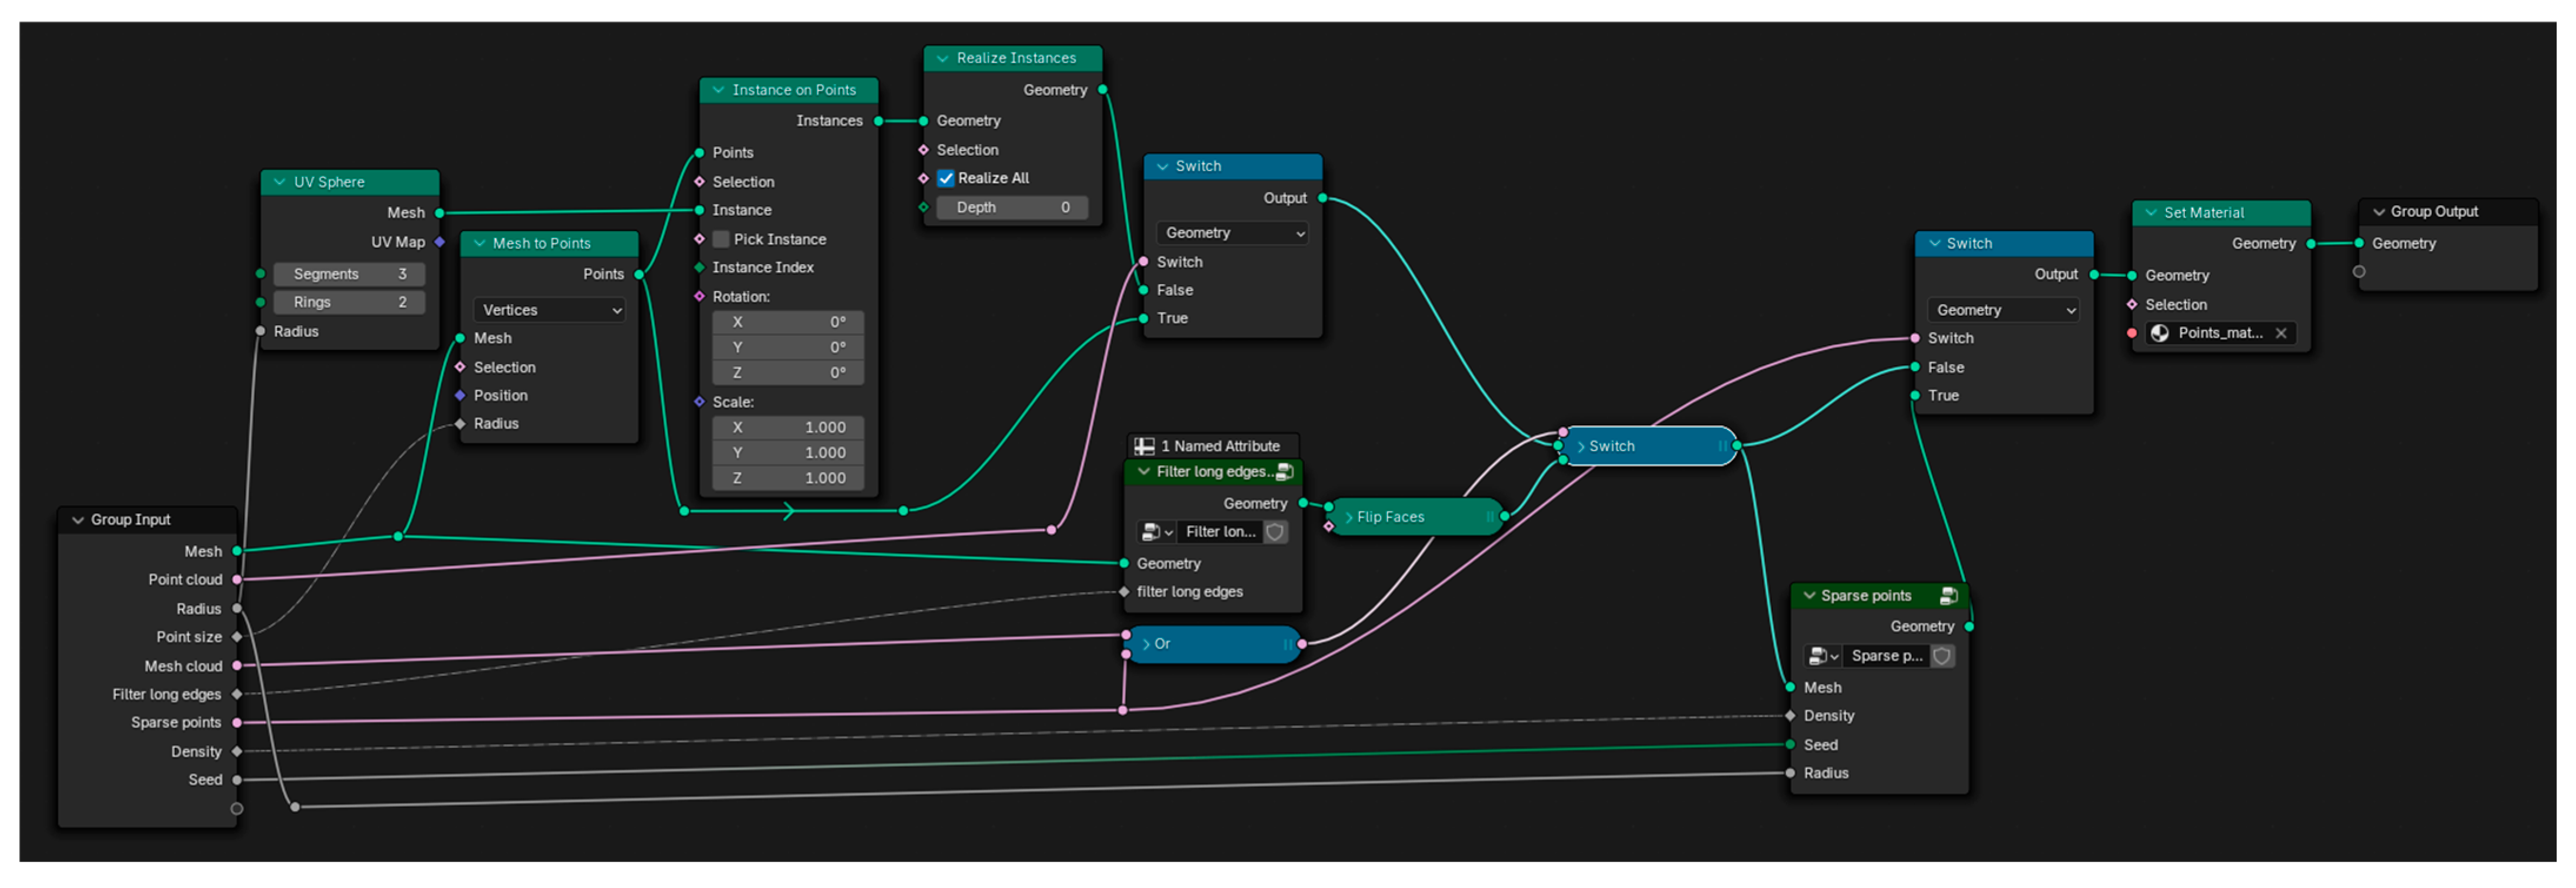Click the Points_mat material sphere icon
The height and width of the screenshot is (888, 2576).
pos(2160,334)
